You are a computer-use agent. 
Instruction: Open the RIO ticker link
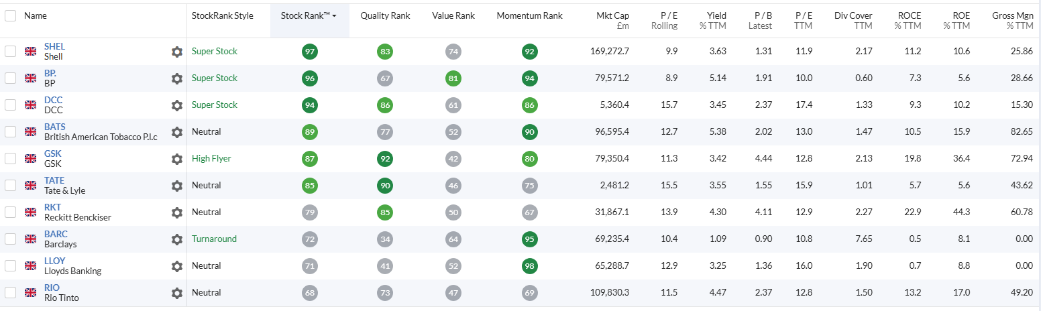[x=52, y=288]
